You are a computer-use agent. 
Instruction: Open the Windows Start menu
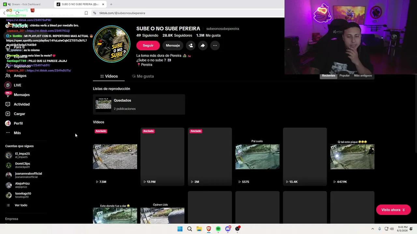(x=180, y=229)
